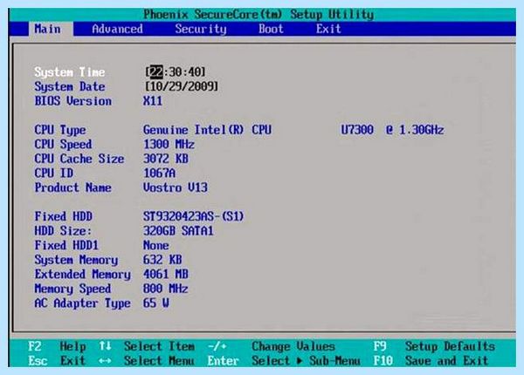Click the Fixed HDD1 value None
This screenshot has width=524, height=375.
(156, 245)
